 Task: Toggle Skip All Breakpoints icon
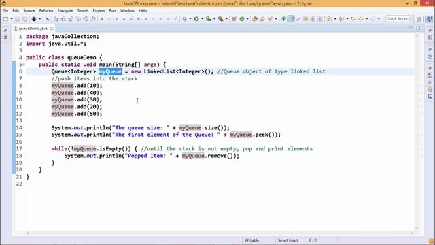pos(48,19)
